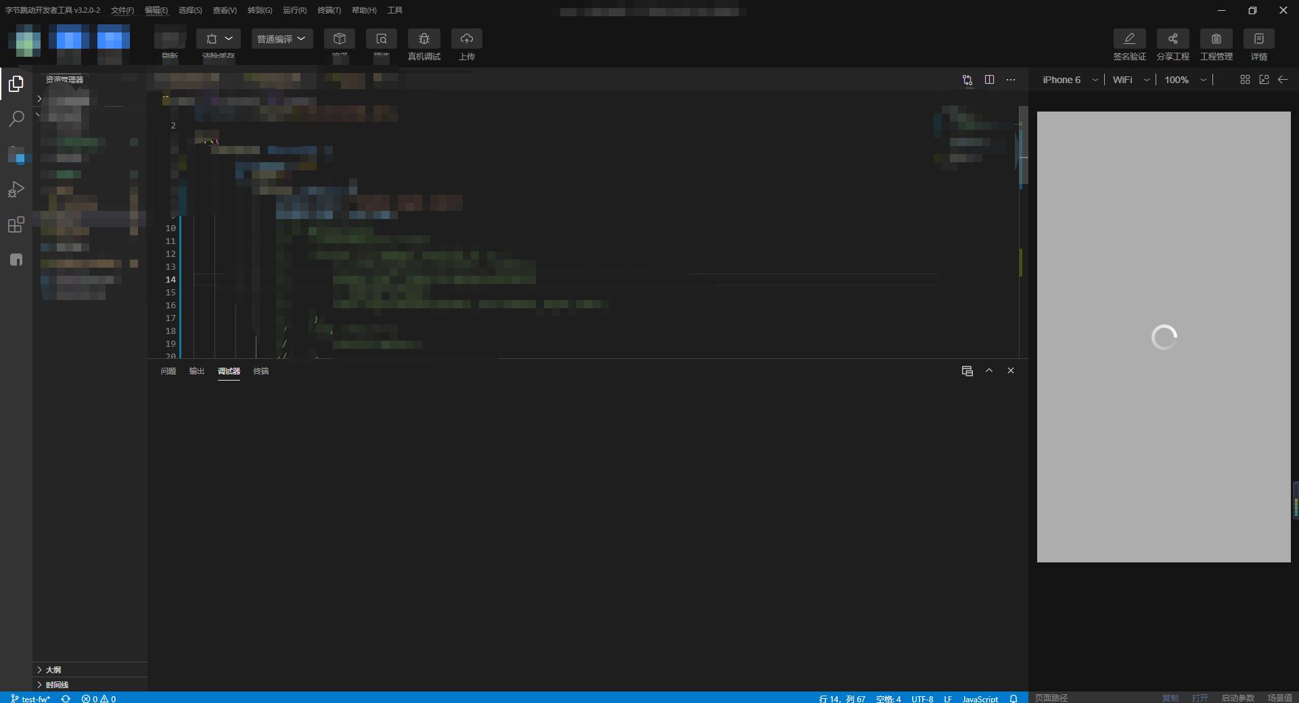This screenshot has height=703, width=1299.
Task: Toggle the notifications bell in the status bar
Action: point(1013,698)
